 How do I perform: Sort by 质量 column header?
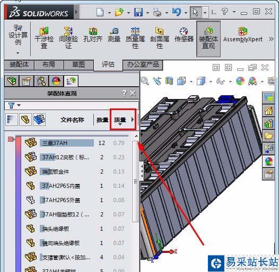[120, 120]
